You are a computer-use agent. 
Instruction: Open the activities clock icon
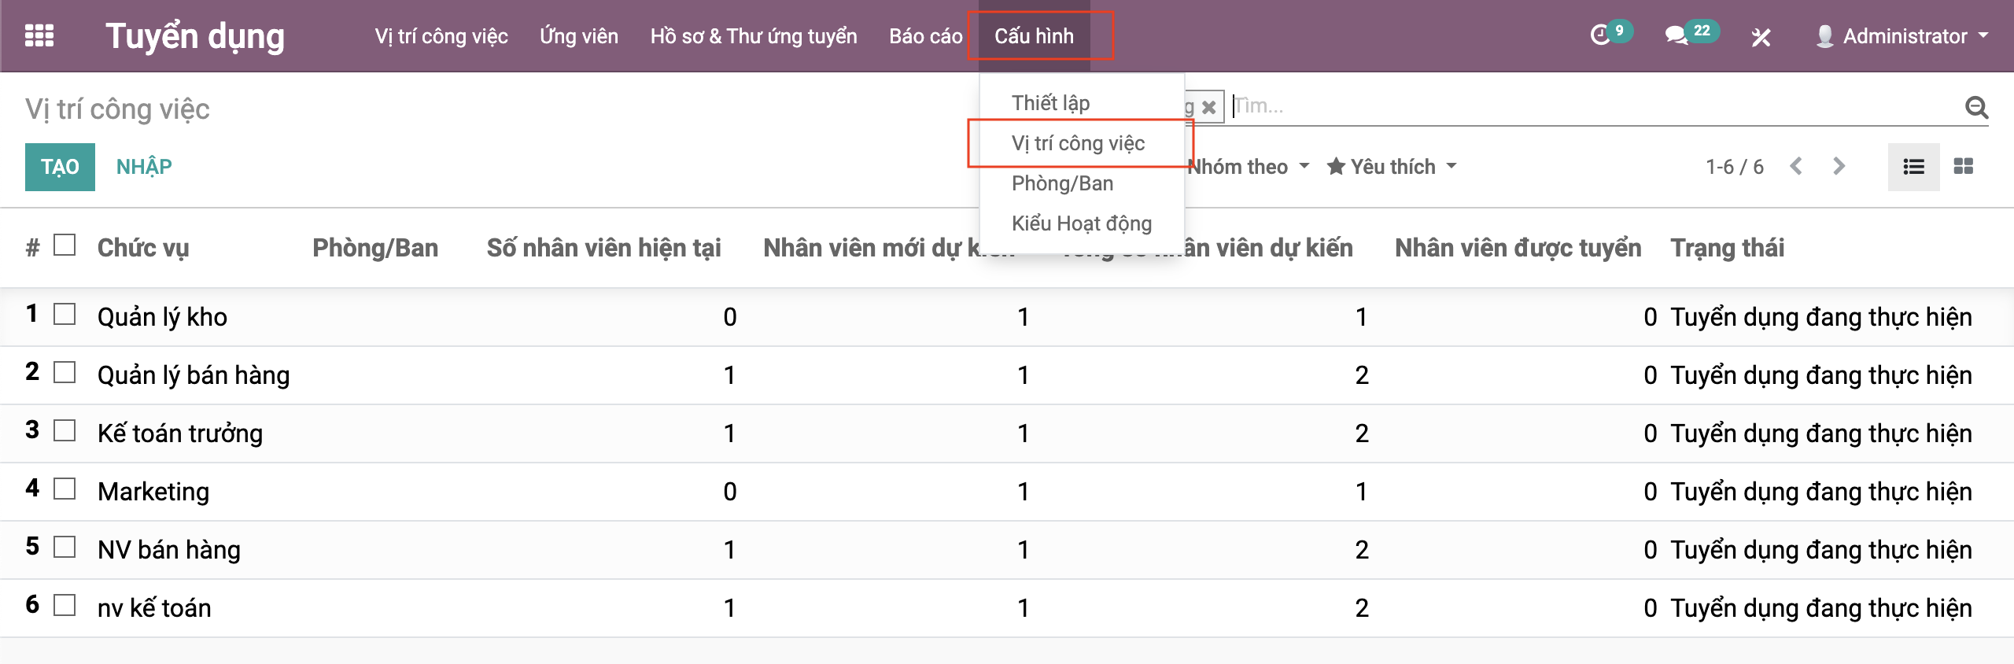pyautogui.click(x=1600, y=35)
